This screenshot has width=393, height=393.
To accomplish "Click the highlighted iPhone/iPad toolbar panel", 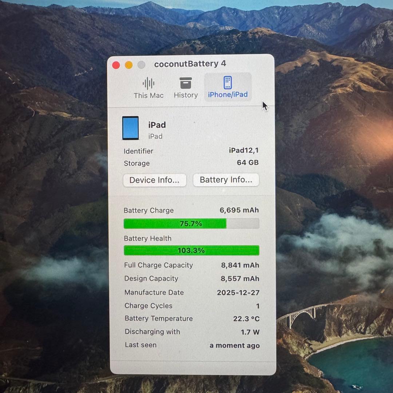I will click(x=228, y=87).
